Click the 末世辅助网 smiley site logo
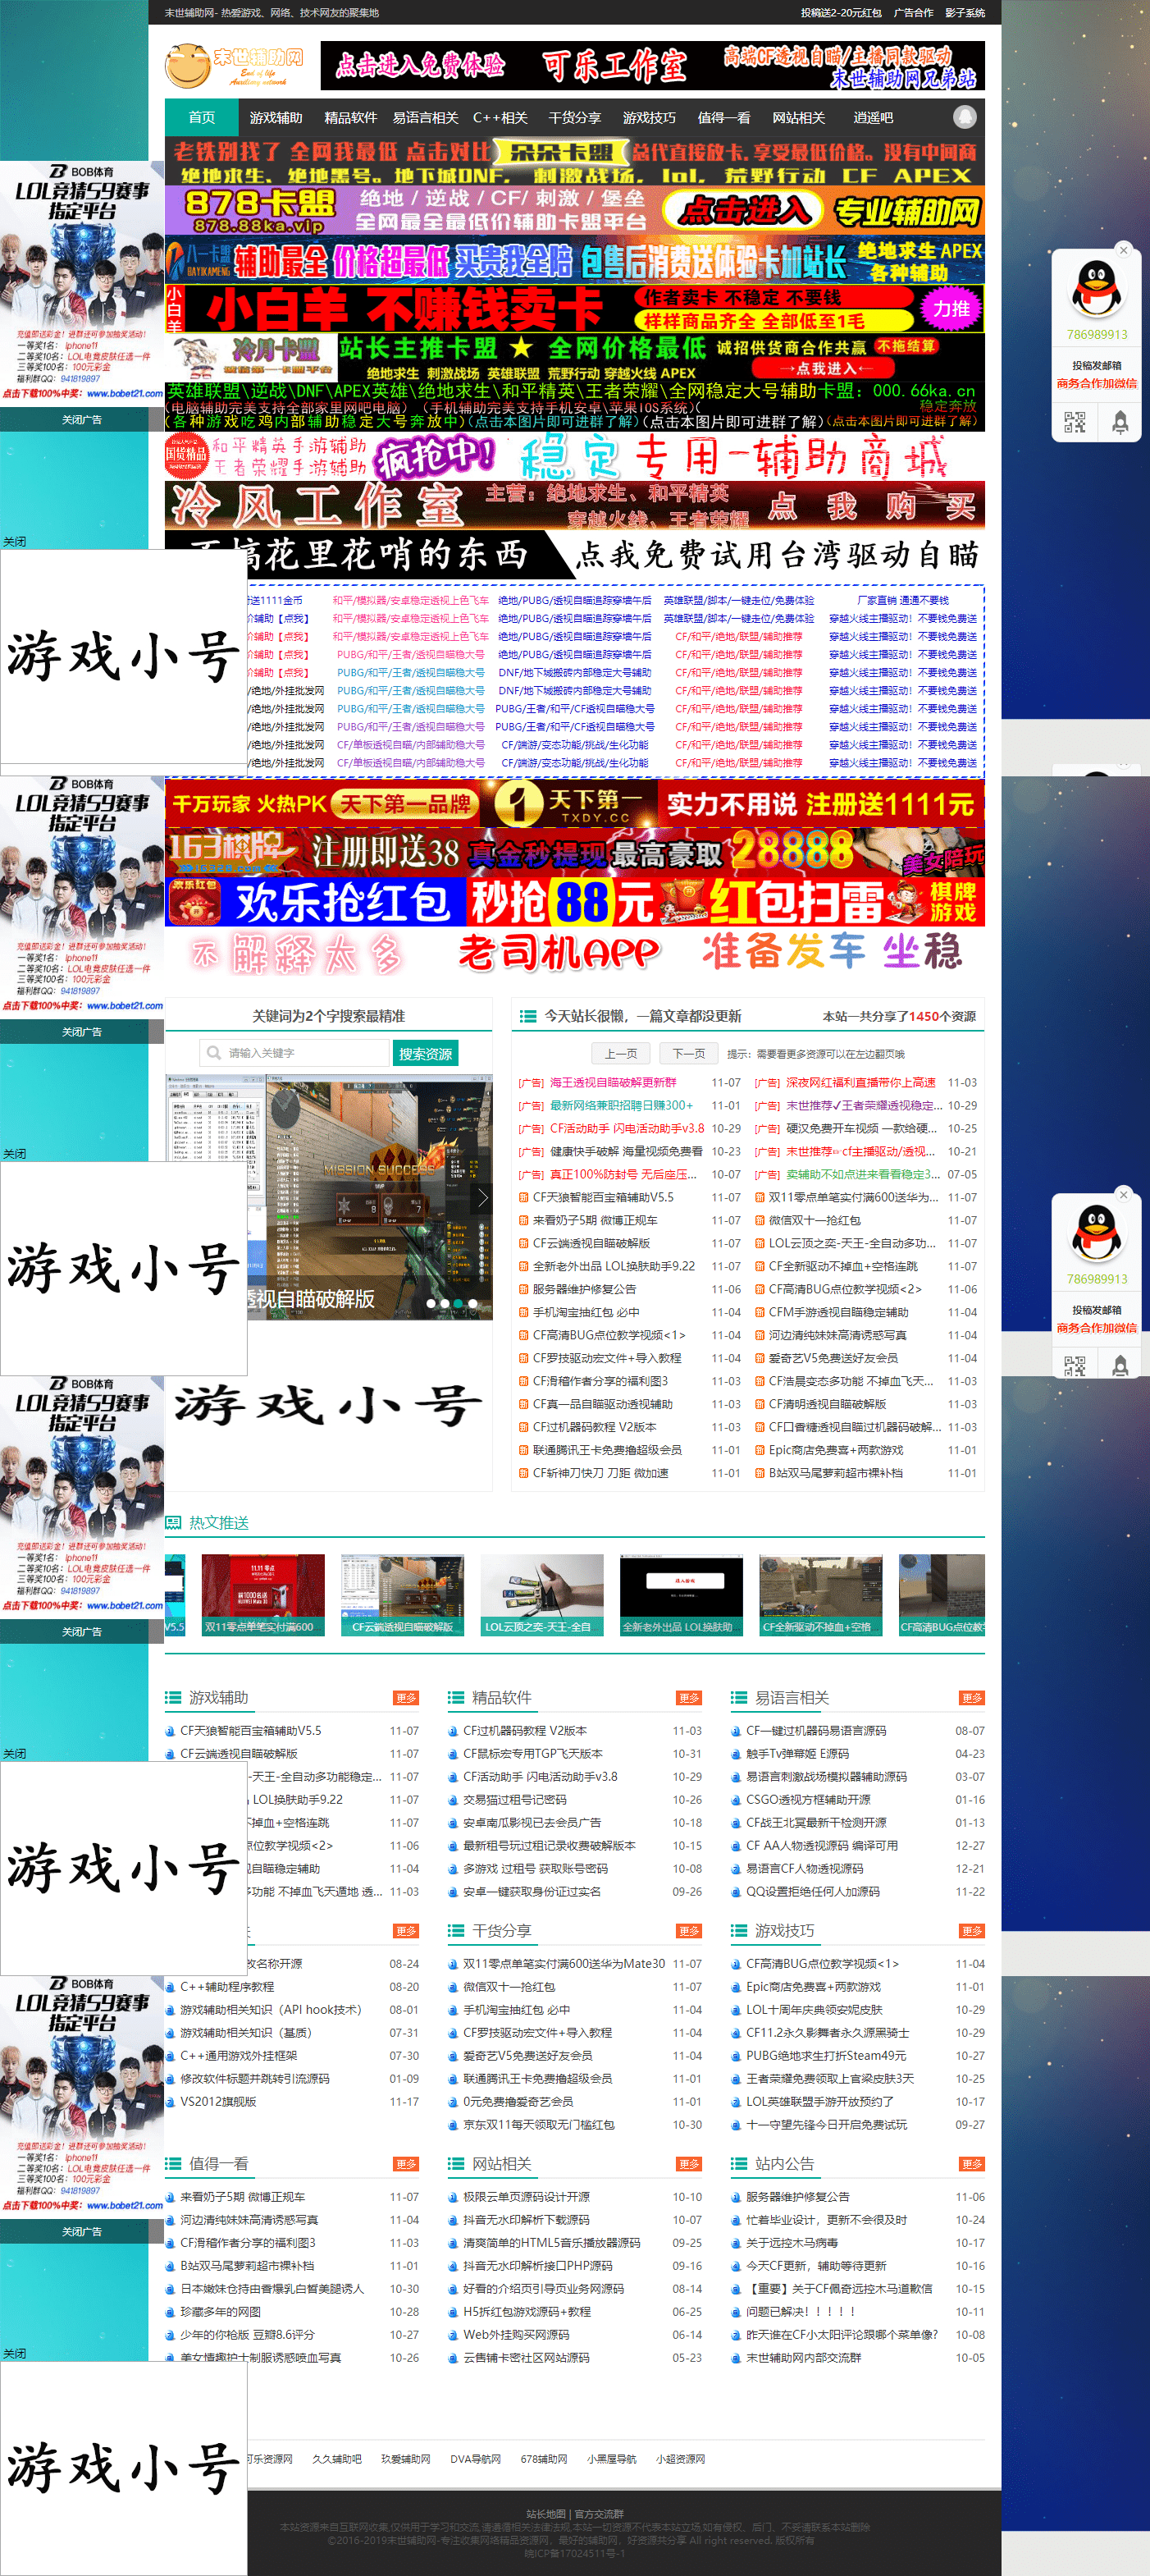1150x2576 pixels. (x=234, y=66)
